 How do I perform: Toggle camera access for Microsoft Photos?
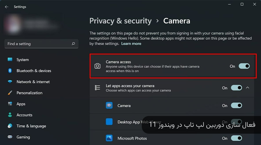[236, 138]
